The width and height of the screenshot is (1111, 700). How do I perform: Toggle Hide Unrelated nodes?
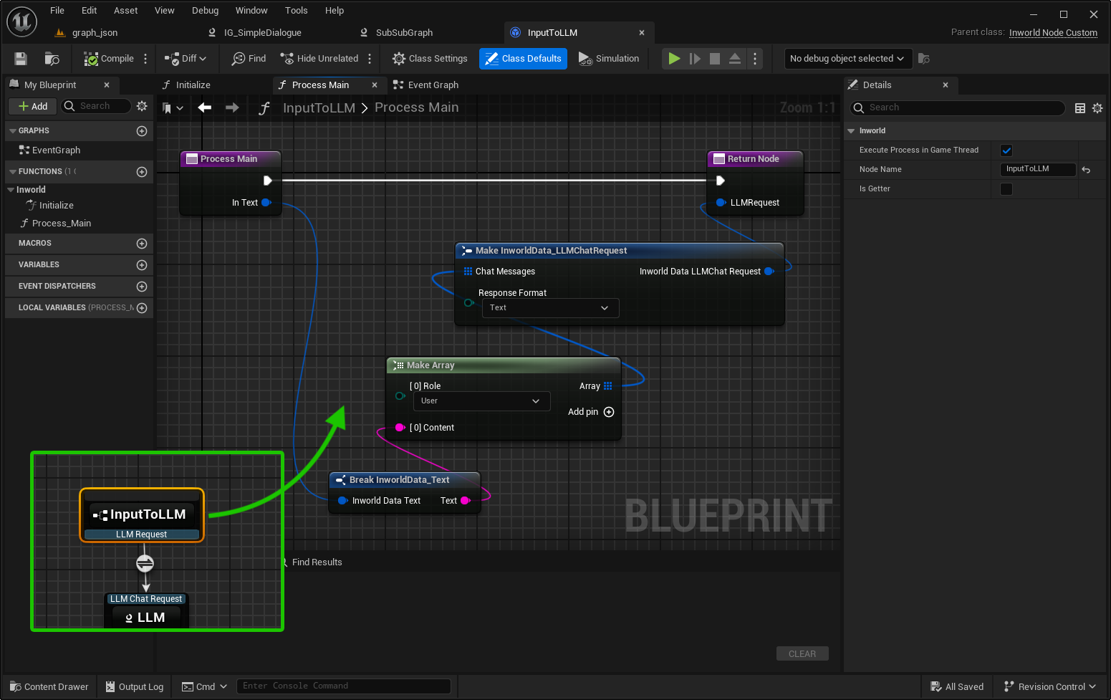coord(319,59)
